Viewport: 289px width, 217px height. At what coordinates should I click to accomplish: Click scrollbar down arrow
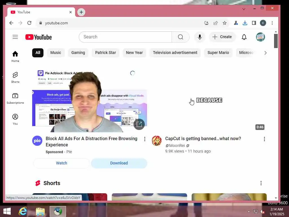(x=276, y=198)
